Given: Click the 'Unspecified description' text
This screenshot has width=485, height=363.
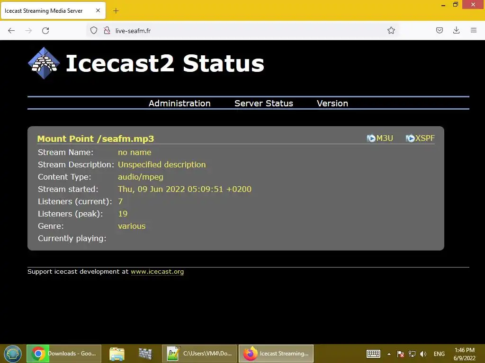Looking at the screenshot, I should point(162,164).
